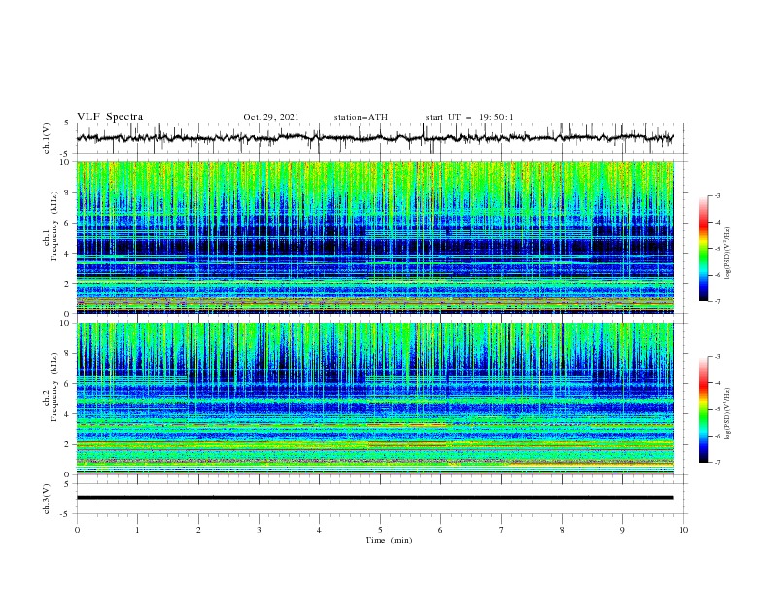The height and width of the screenshot is (595, 770).
Task: Click the "2" tick on Time axis
Action: click(198, 530)
